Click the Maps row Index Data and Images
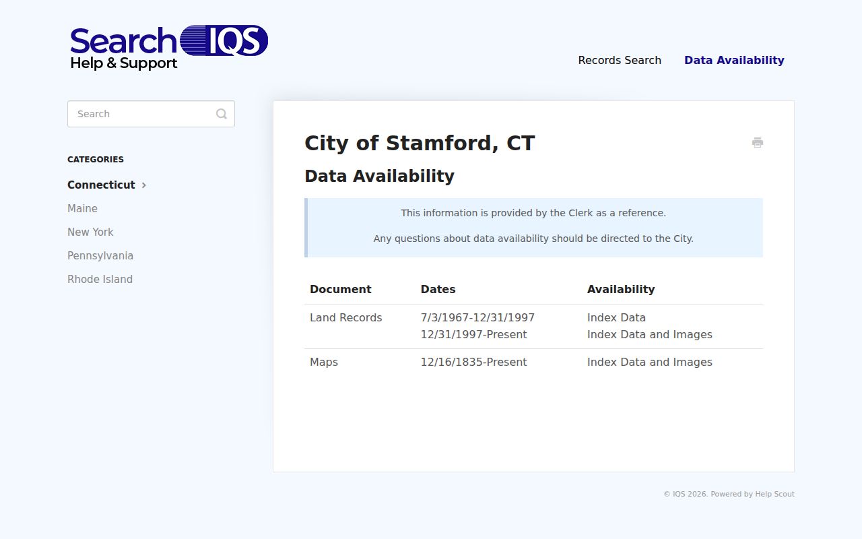 click(x=649, y=362)
